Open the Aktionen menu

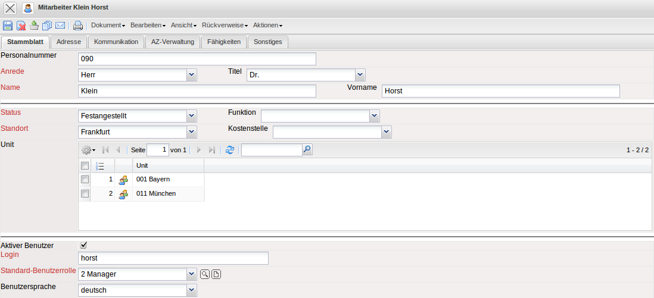click(x=267, y=26)
